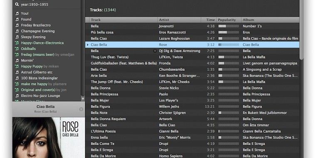Select track Bella Mujer
Screen dimensions: 316x158
[100, 100]
